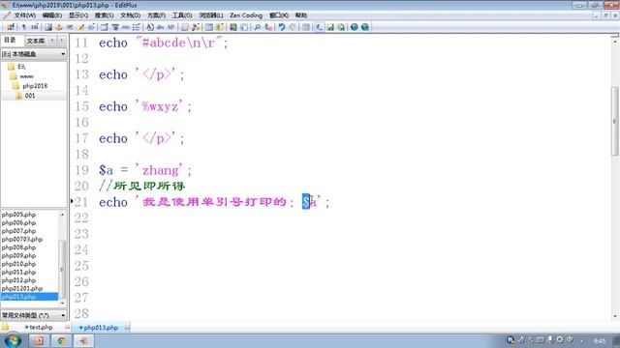
Task: Click the Undo arrow toolbar icon
Action: pyautogui.click(x=282, y=27)
